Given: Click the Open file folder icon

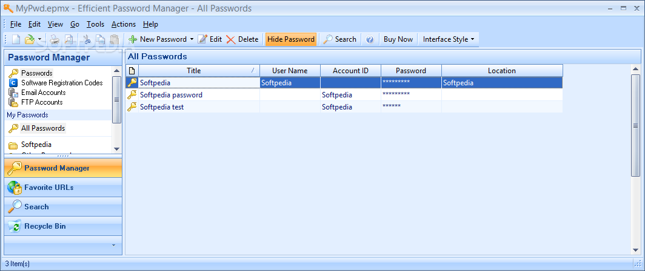Looking at the screenshot, I should (x=29, y=39).
